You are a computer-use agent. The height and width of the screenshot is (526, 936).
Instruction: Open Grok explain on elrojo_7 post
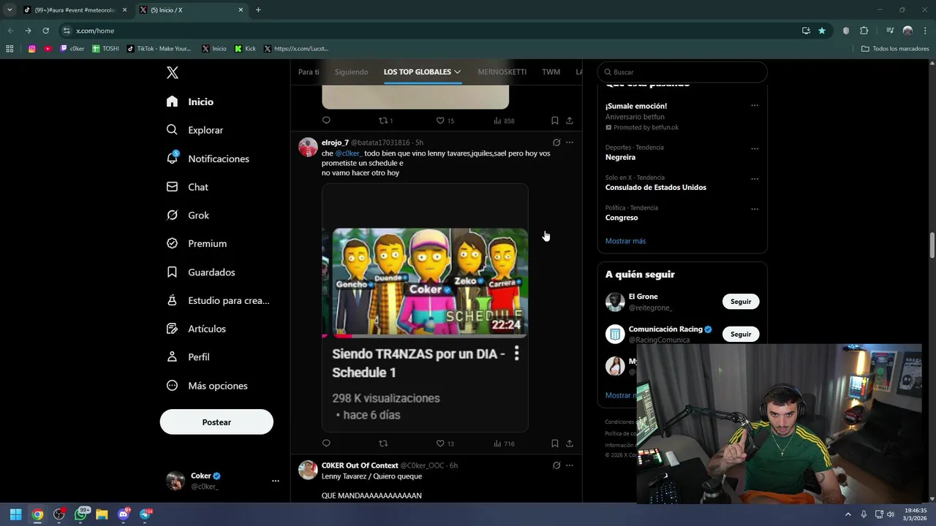click(556, 142)
